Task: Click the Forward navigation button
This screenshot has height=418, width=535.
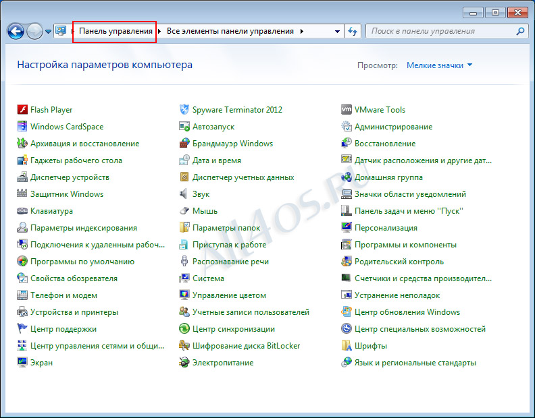Action: (x=34, y=32)
